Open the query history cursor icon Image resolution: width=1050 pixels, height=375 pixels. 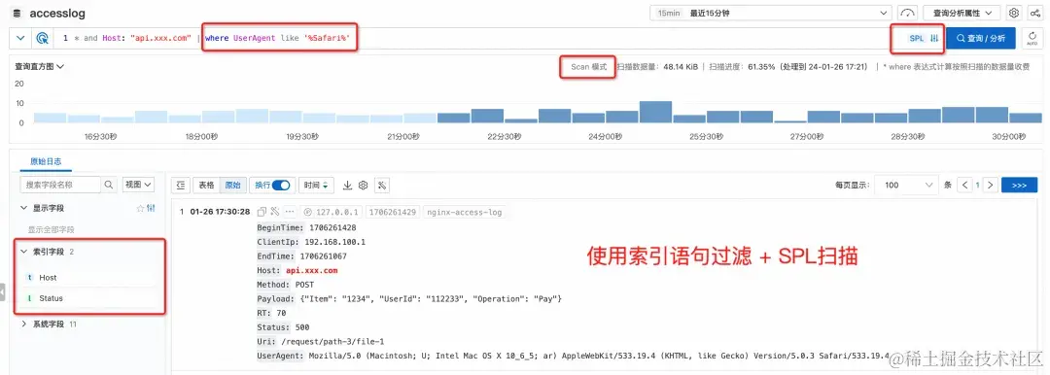coord(42,38)
